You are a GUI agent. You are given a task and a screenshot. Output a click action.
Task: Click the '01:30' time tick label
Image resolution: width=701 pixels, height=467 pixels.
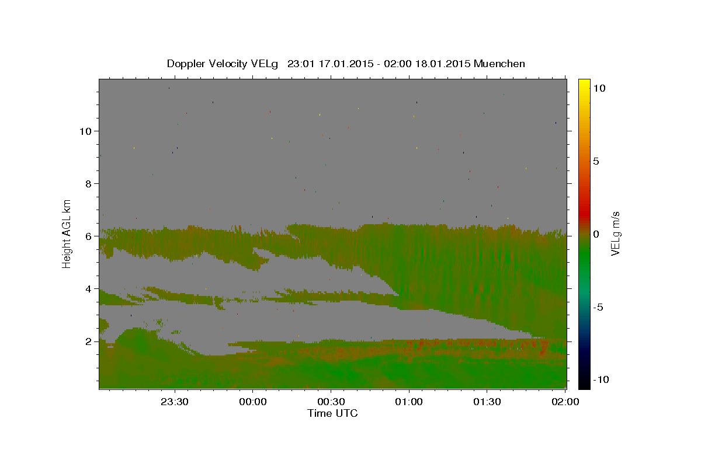[487, 402]
